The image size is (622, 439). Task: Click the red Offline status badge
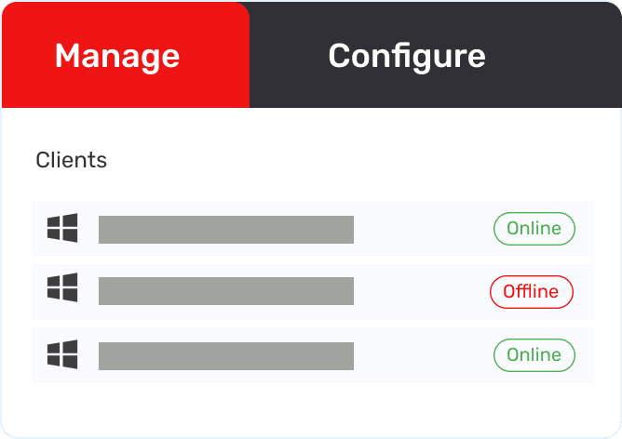[531, 291]
